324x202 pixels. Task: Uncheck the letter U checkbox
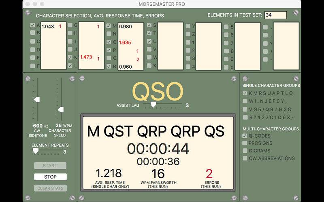point(149,41)
